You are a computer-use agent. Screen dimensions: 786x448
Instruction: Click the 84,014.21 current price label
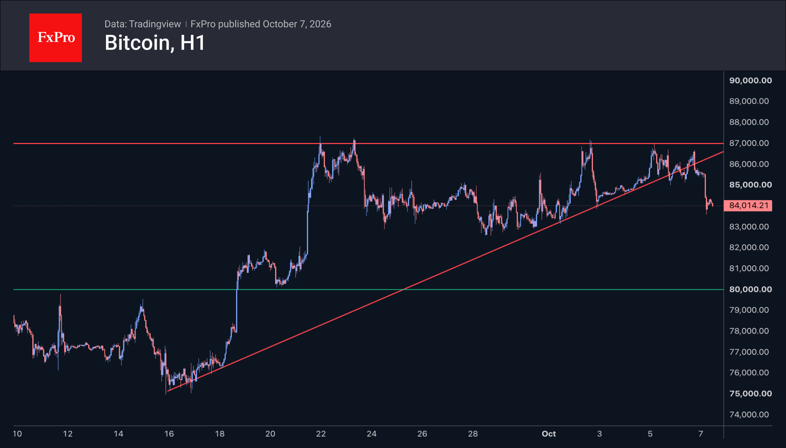click(748, 206)
